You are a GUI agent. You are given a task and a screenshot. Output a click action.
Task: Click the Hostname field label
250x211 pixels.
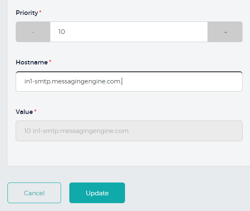click(32, 62)
